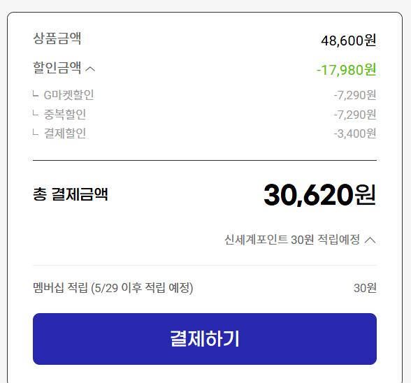The width and height of the screenshot is (411, 383).
Task: Collapse the 할인금액 discount details chevron
Action: coord(90,69)
